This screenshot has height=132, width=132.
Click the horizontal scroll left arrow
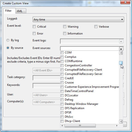pos(62,126)
